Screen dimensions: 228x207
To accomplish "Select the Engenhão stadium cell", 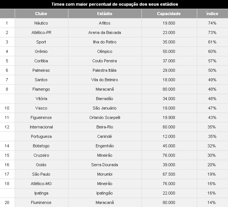I will [x=104, y=146].
